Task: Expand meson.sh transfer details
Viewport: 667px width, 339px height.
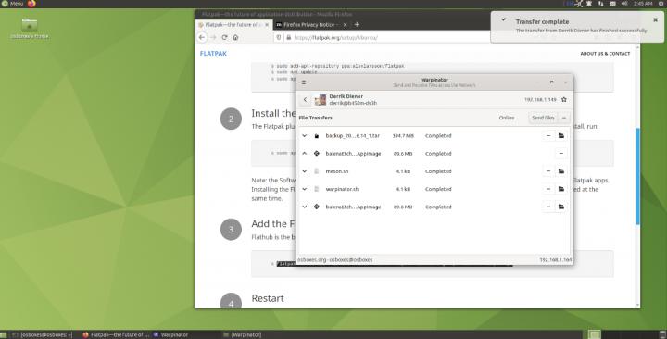Action: 305,171
